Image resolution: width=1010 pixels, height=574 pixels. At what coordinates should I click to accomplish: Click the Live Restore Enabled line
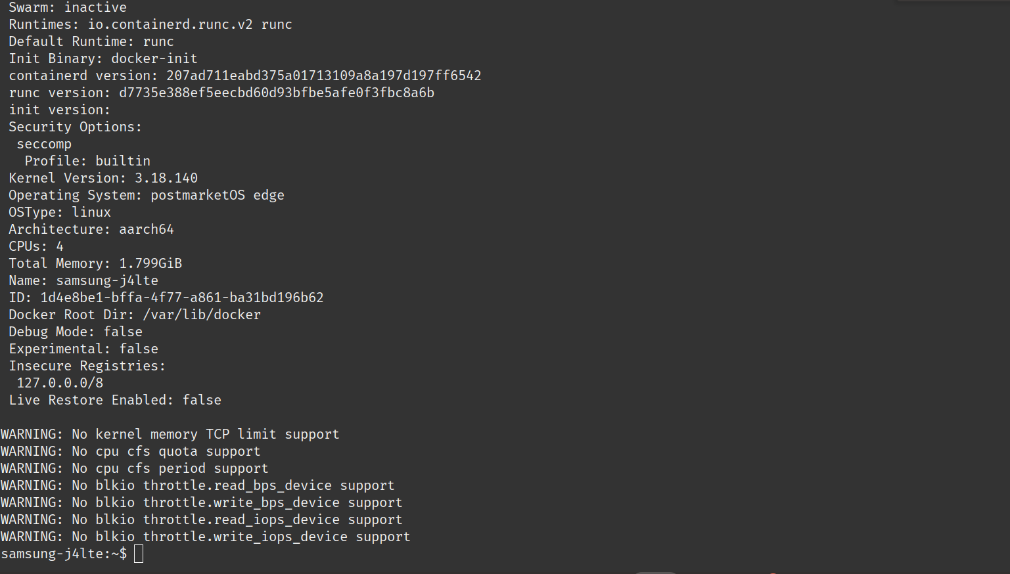click(x=115, y=400)
